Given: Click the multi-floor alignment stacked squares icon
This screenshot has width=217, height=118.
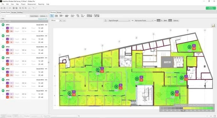Looking at the screenshot, I should (x=78, y=16).
